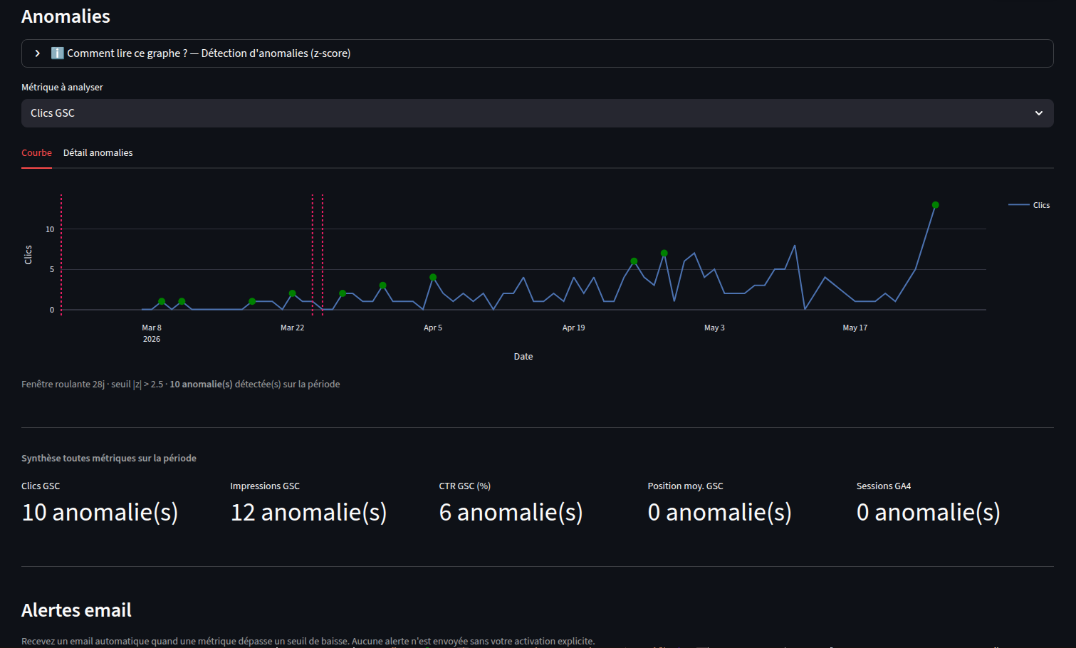Image resolution: width=1076 pixels, height=648 pixels.
Task: Toggle the 'Clics' legend entry in the chart
Action: pyautogui.click(x=1030, y=205)
